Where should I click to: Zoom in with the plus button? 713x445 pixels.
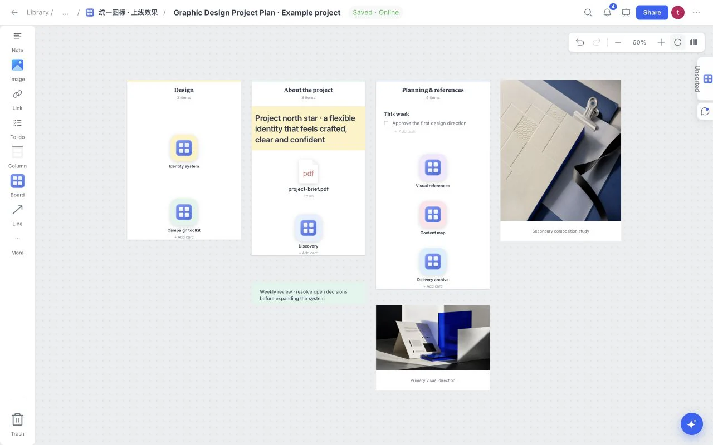point(661,42)
